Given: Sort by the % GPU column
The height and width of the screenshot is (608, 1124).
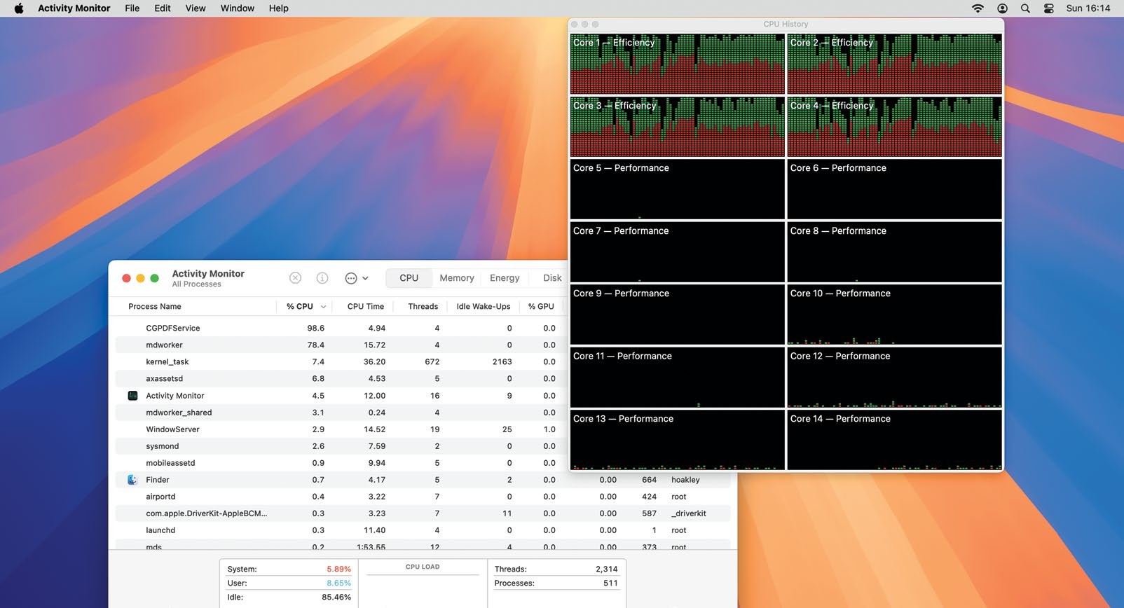Looking at the screenshot, I should (x=541, y=307).
